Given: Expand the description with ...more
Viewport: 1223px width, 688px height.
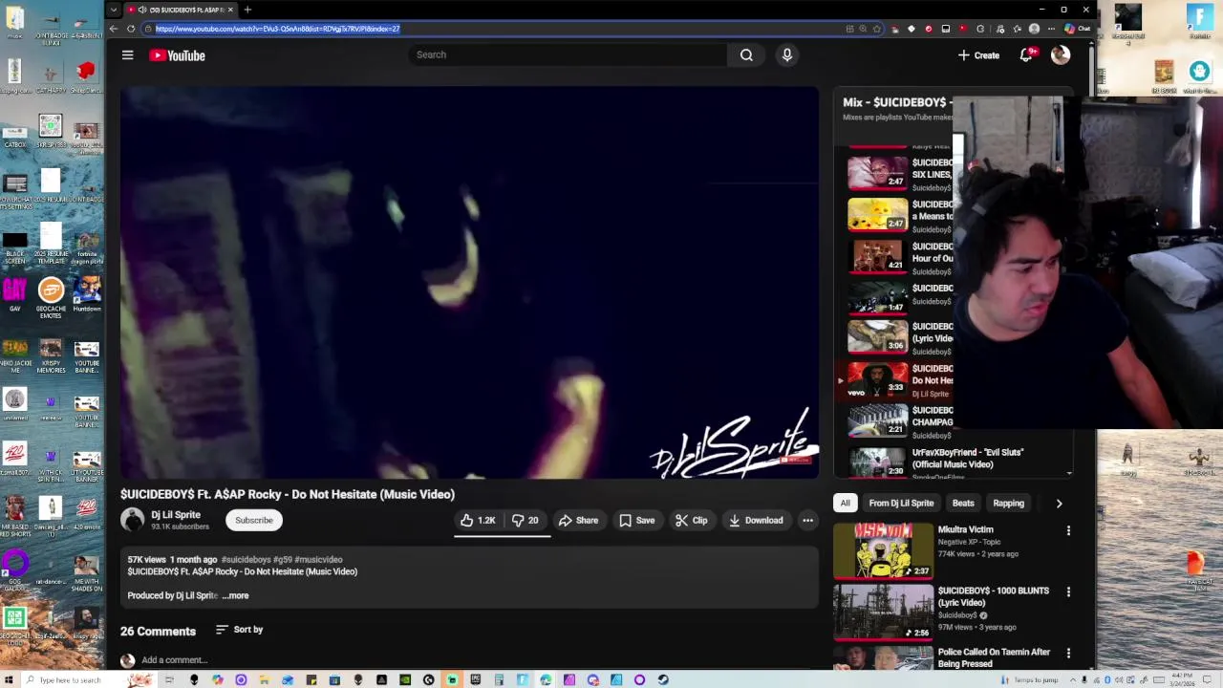Looking at the screenshot, I should (235, 595).
